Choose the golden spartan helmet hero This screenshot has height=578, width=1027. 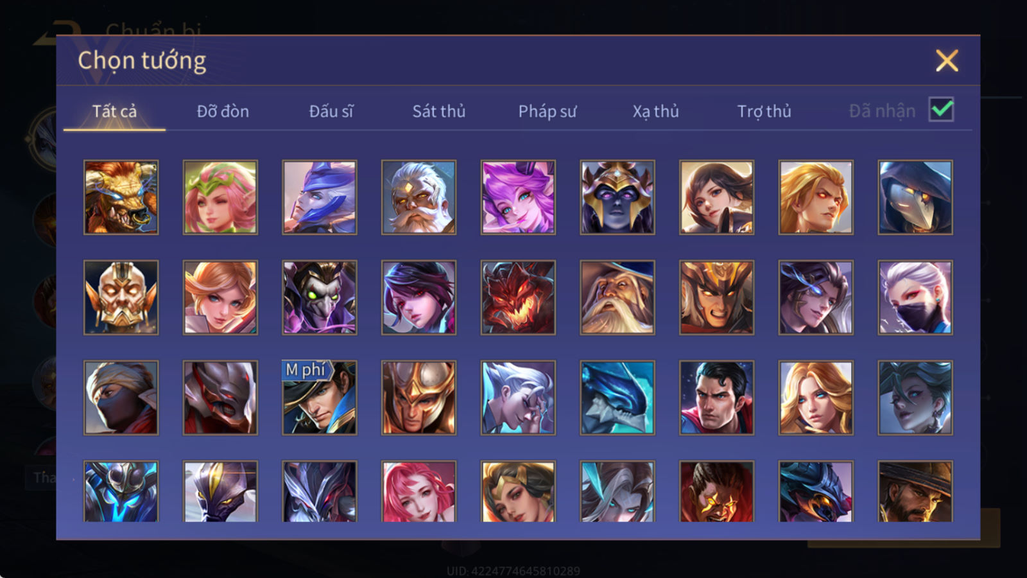pyautogui.click(x=419, y=398)
